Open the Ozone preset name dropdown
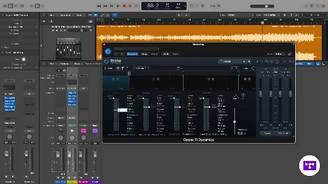The width and height of the screenshot is (328, 184). tap(230, 61)
